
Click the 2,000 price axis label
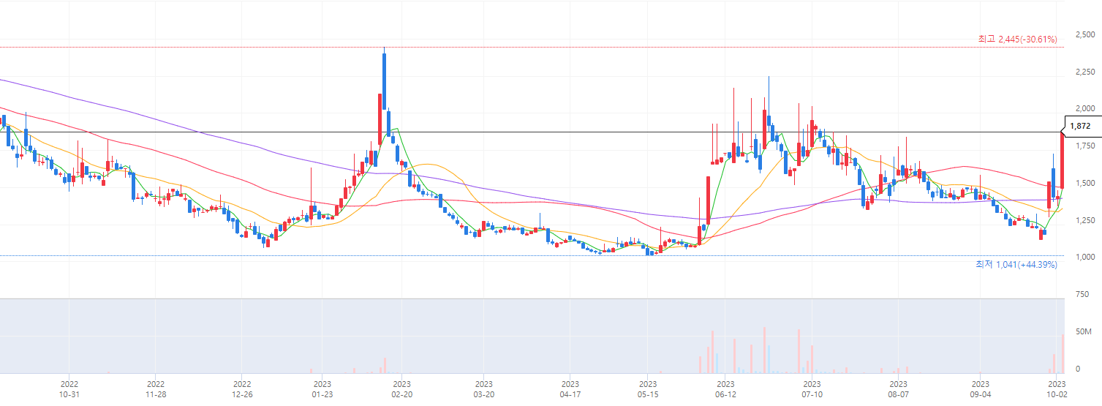point(1085,109)
